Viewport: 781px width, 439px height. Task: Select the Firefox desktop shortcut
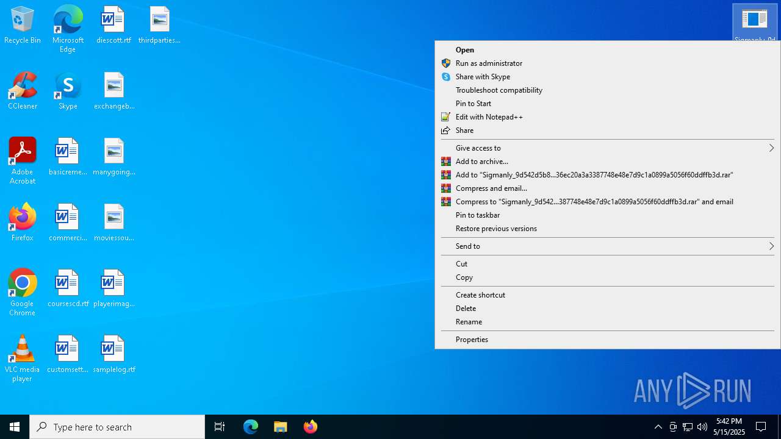[x=23, y=223]
